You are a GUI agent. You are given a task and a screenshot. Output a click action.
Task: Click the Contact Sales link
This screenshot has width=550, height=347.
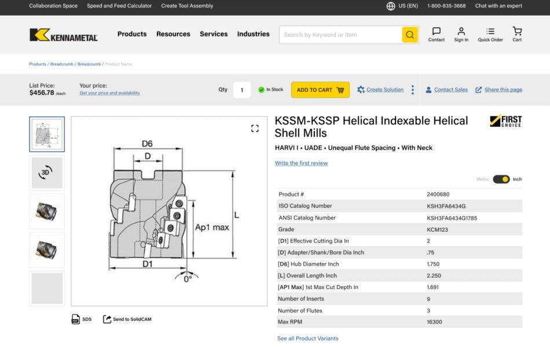(451, 90)
